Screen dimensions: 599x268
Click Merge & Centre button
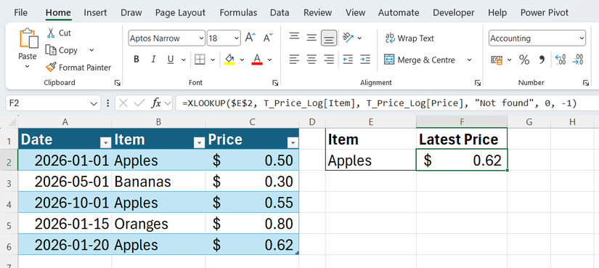click(x=420, y=60)
